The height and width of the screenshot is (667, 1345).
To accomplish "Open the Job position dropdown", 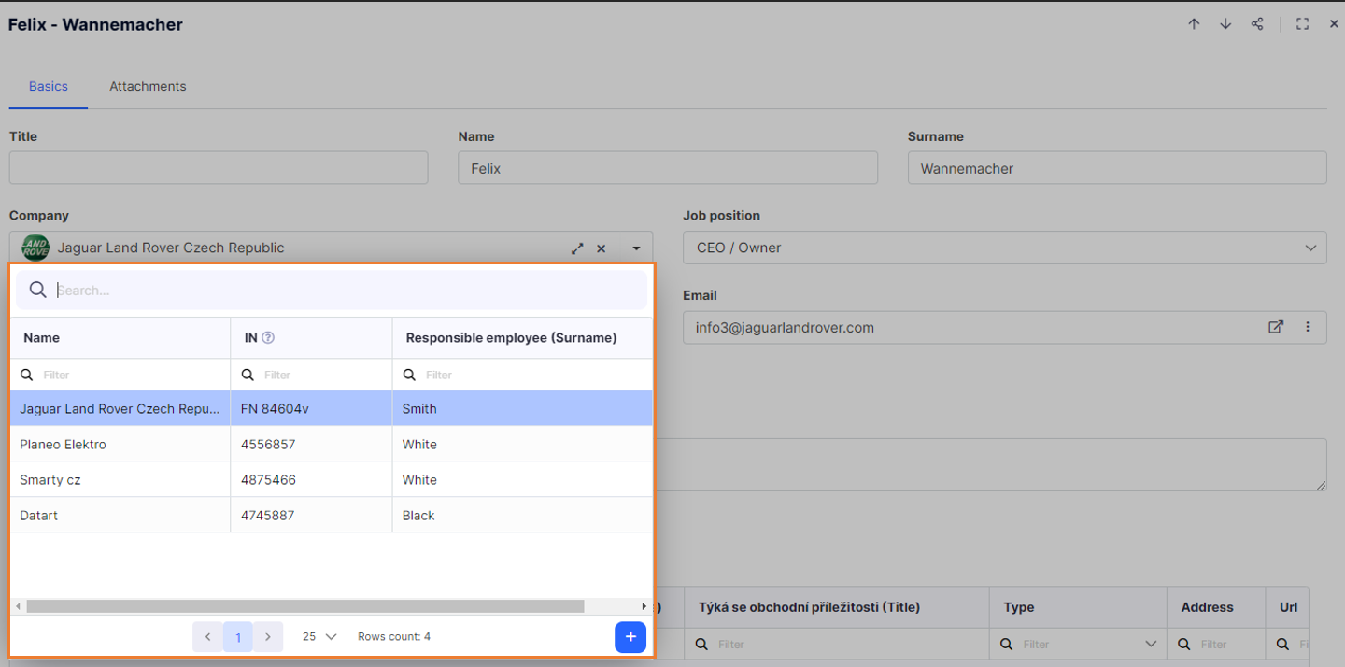I will (1004, 248).
